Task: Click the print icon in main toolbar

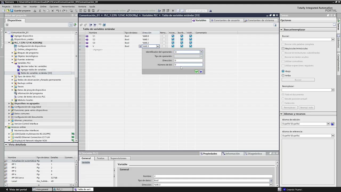Action: [x=35, y=11]
